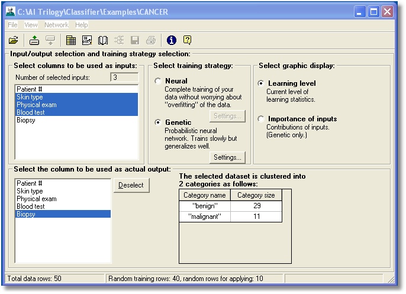Choose Physical exam as actual output
The height and width of the screenshot is (294, 406).
tap(63, 199)
